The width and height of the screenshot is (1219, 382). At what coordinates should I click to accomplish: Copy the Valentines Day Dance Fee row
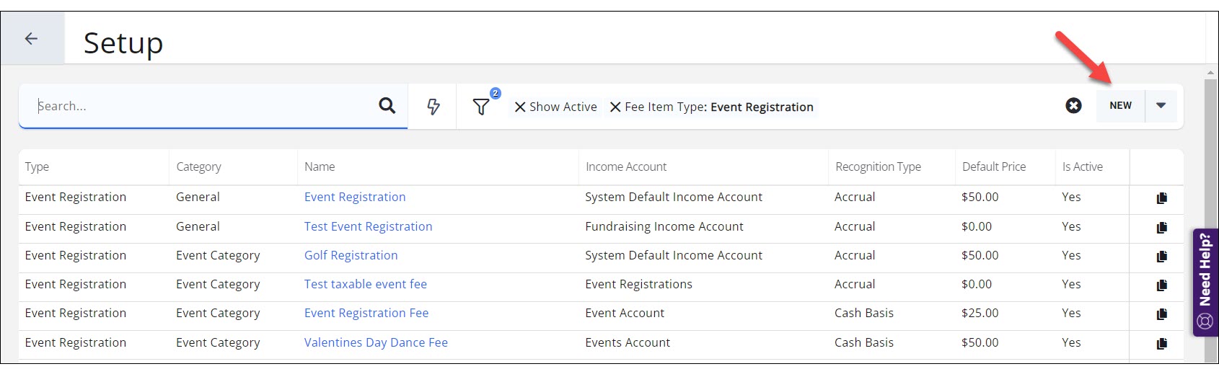tap(1161, 343)
